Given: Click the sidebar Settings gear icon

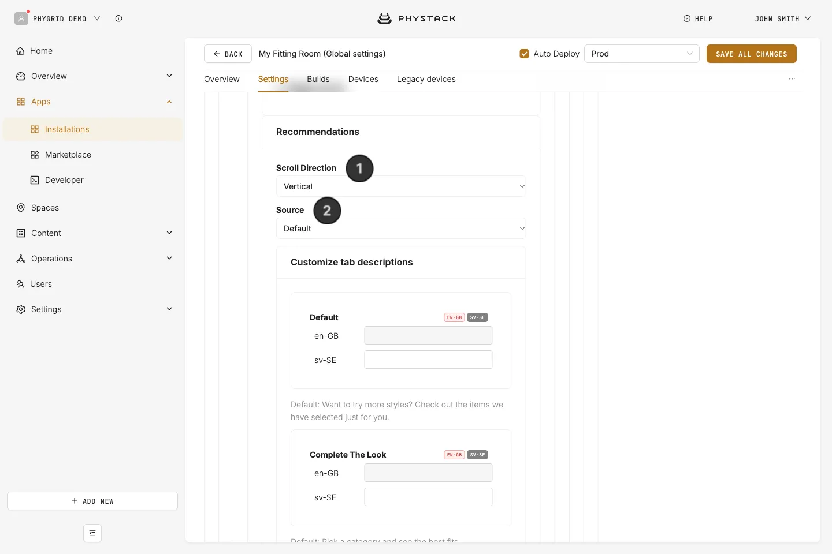Looking at the screenshot, I should coord(21,309).
